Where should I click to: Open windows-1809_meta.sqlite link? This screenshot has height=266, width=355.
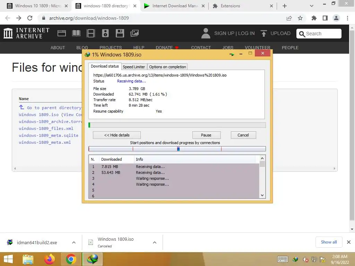pos(49,135)
